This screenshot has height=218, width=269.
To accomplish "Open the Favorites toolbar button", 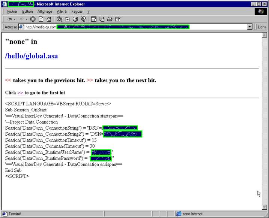I will point(68,19).
